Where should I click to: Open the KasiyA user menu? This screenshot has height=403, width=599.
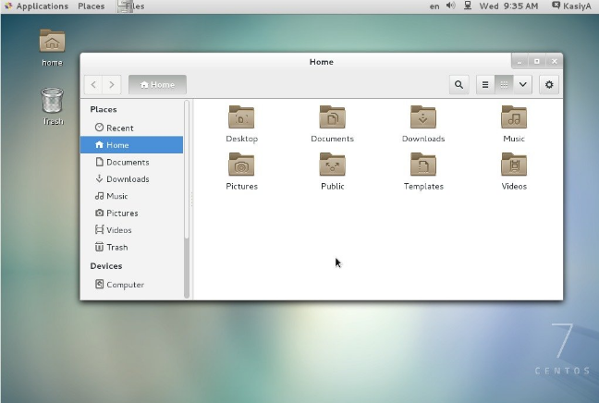point(571,6)
